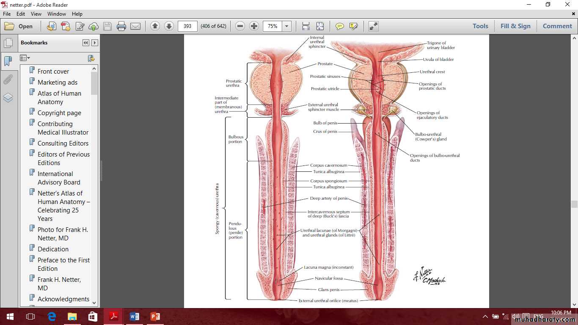Add a sticky note comment
578x325 pixels.
coord(339,26)
